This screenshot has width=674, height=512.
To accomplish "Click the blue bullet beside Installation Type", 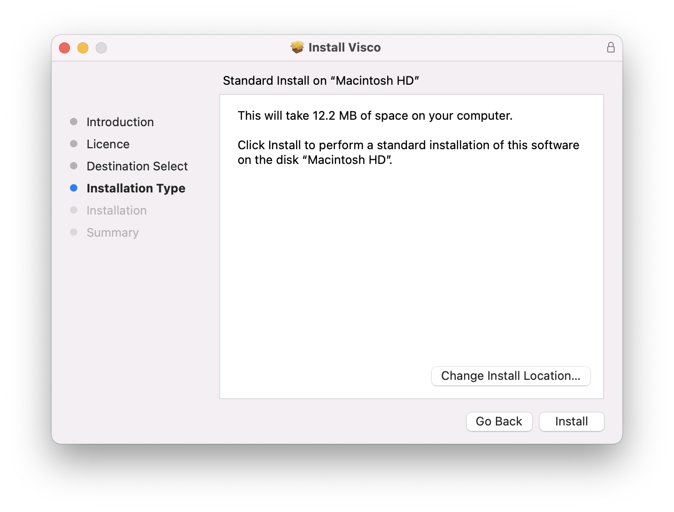I will 74,188.
